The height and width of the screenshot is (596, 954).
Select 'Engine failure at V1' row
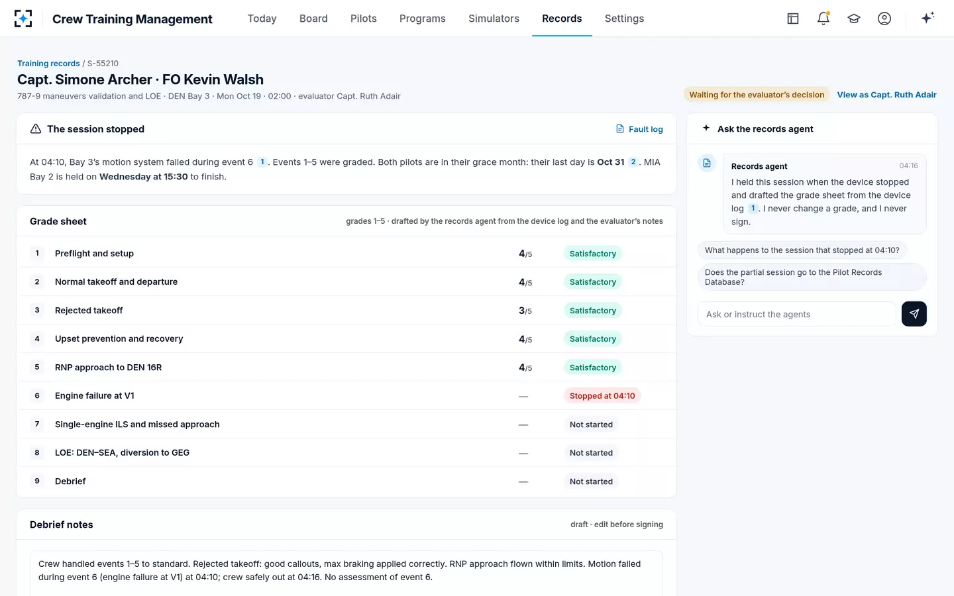click(x=346, y=396)
